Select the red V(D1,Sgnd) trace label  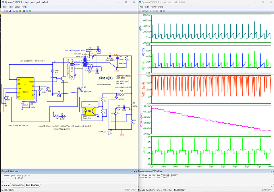143,89
